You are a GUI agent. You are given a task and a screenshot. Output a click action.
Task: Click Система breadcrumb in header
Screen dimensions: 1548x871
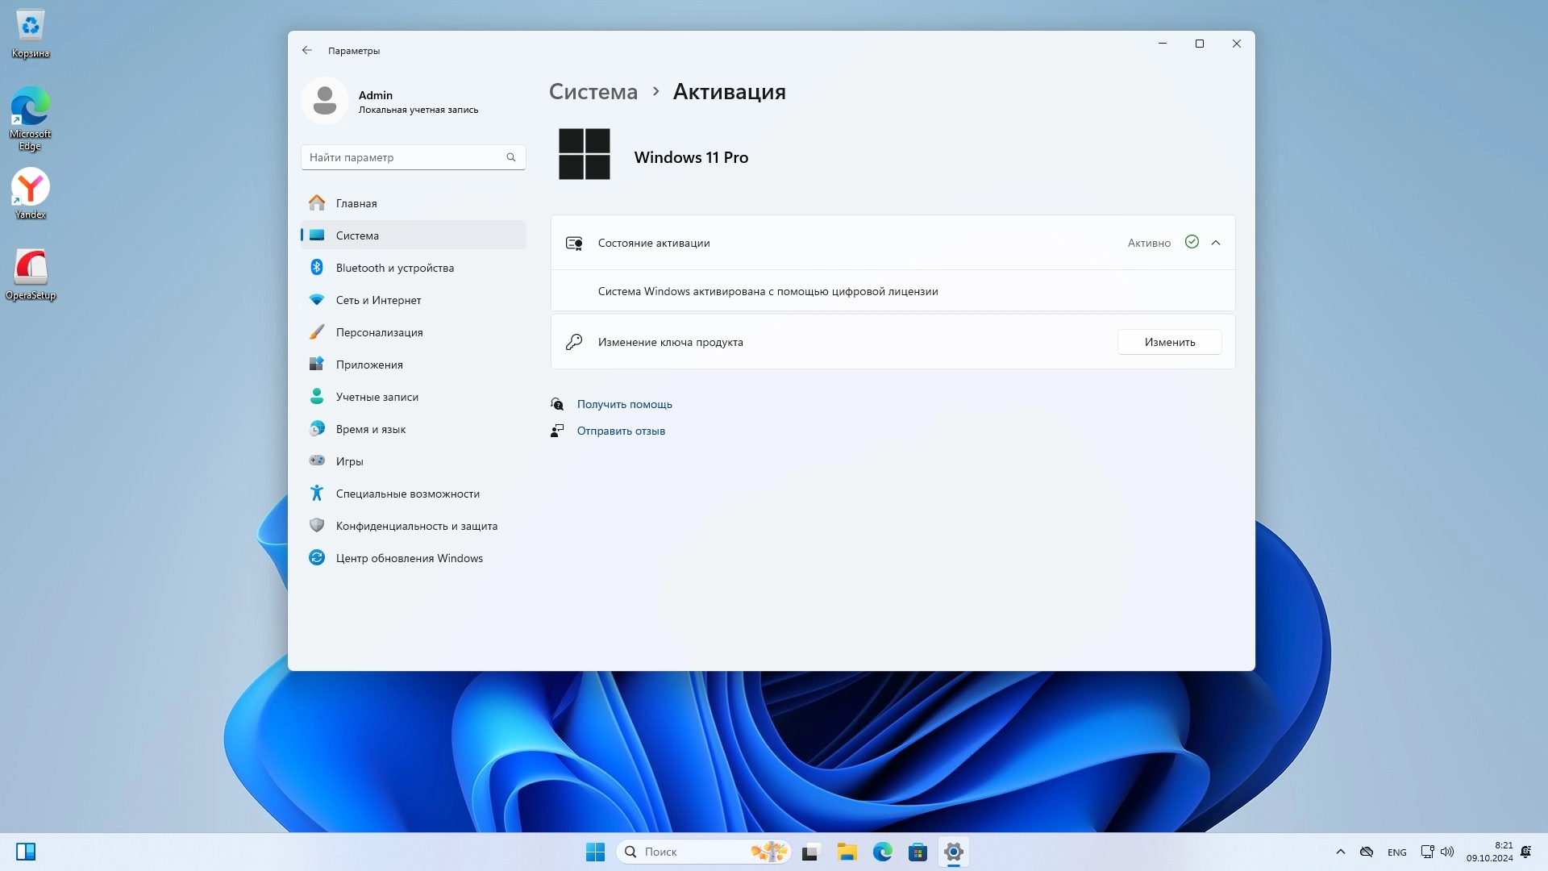(593, 92)
